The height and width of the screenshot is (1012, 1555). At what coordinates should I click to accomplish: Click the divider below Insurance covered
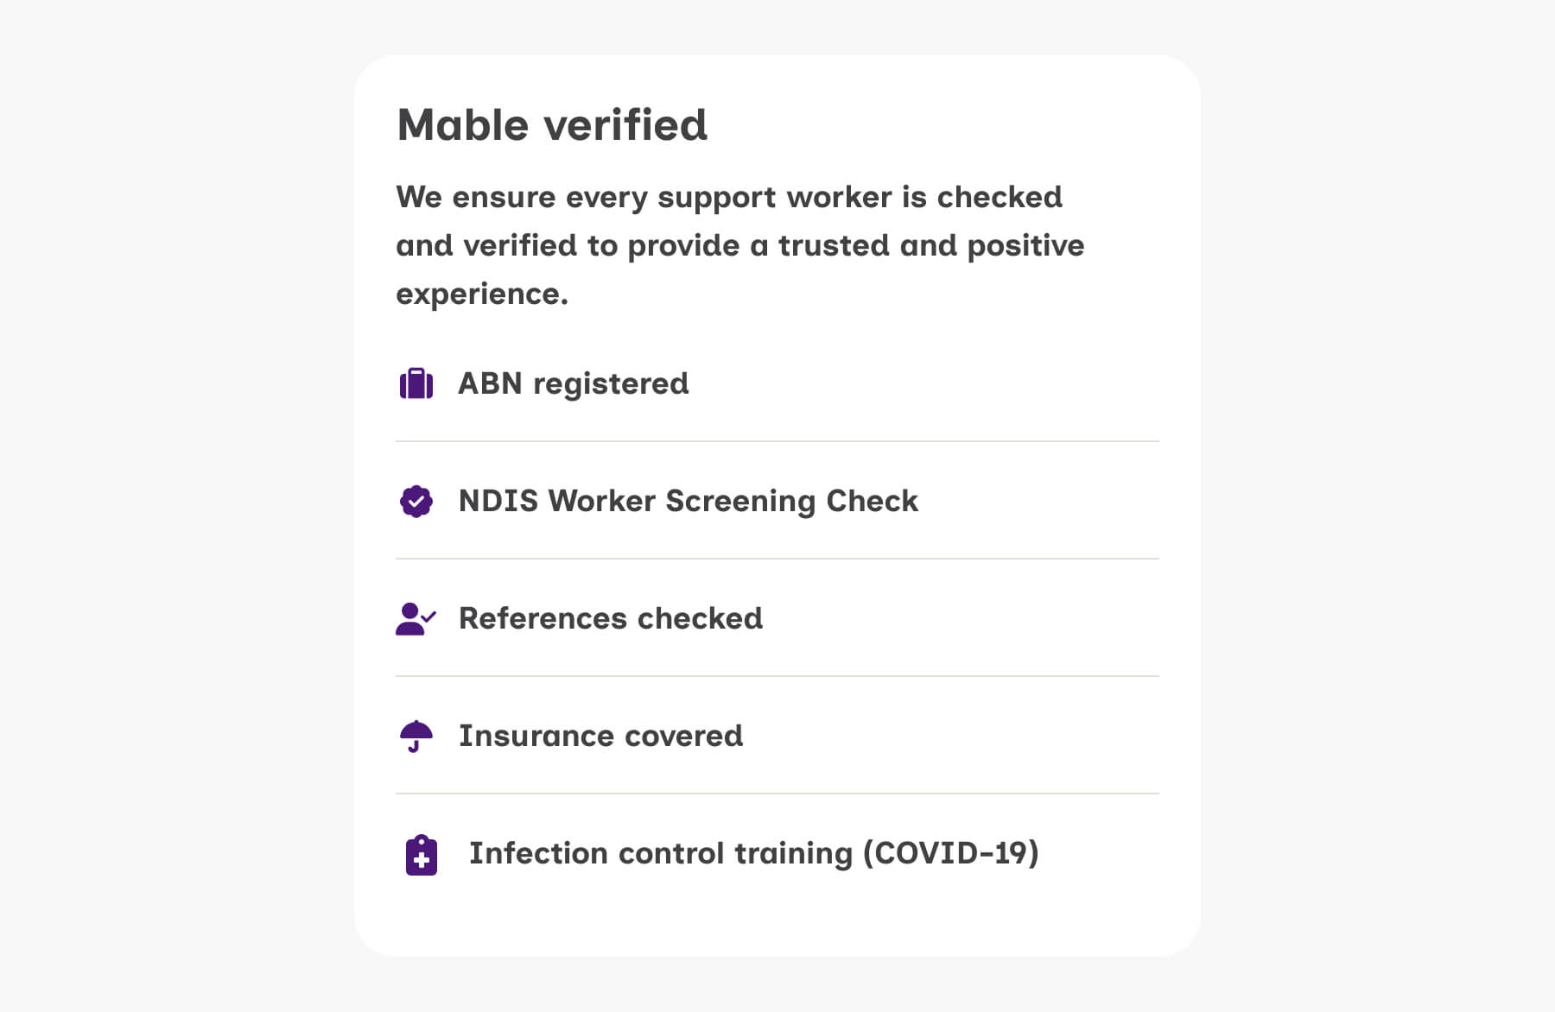777,794
